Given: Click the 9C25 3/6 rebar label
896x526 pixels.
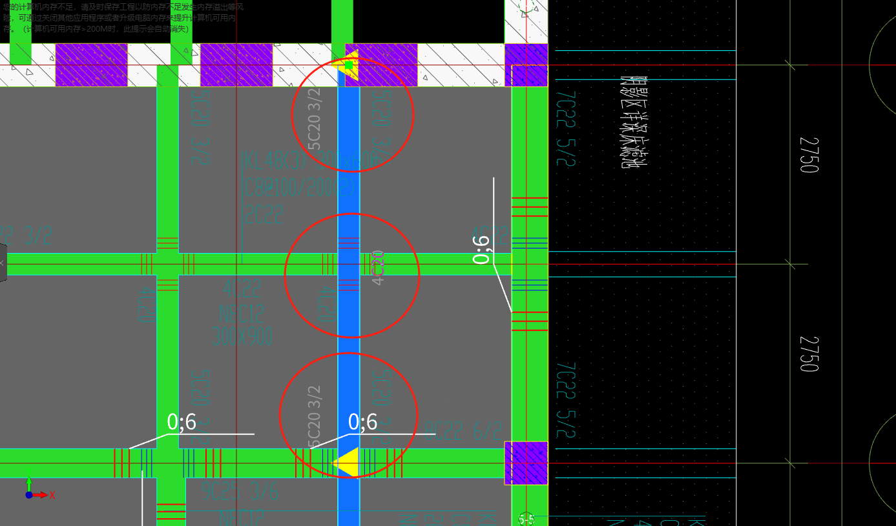Looking at the screenshot, I should point(240,492).
